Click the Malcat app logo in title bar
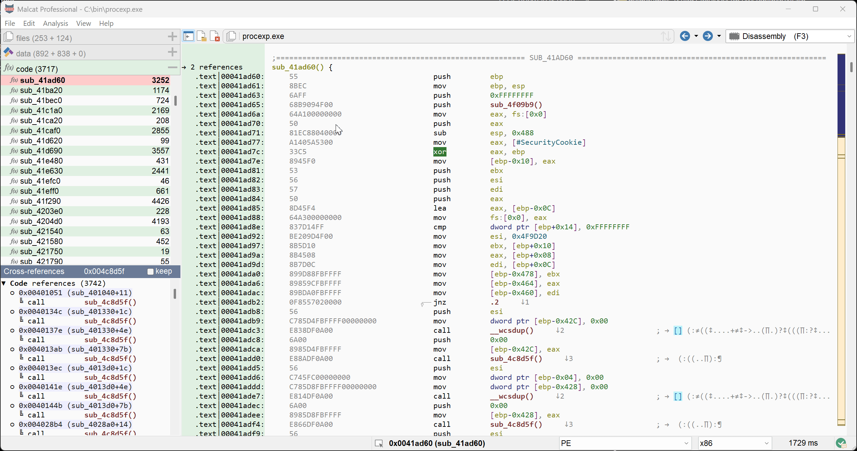Viewport: 857px width, 451px height. [9, 9]
